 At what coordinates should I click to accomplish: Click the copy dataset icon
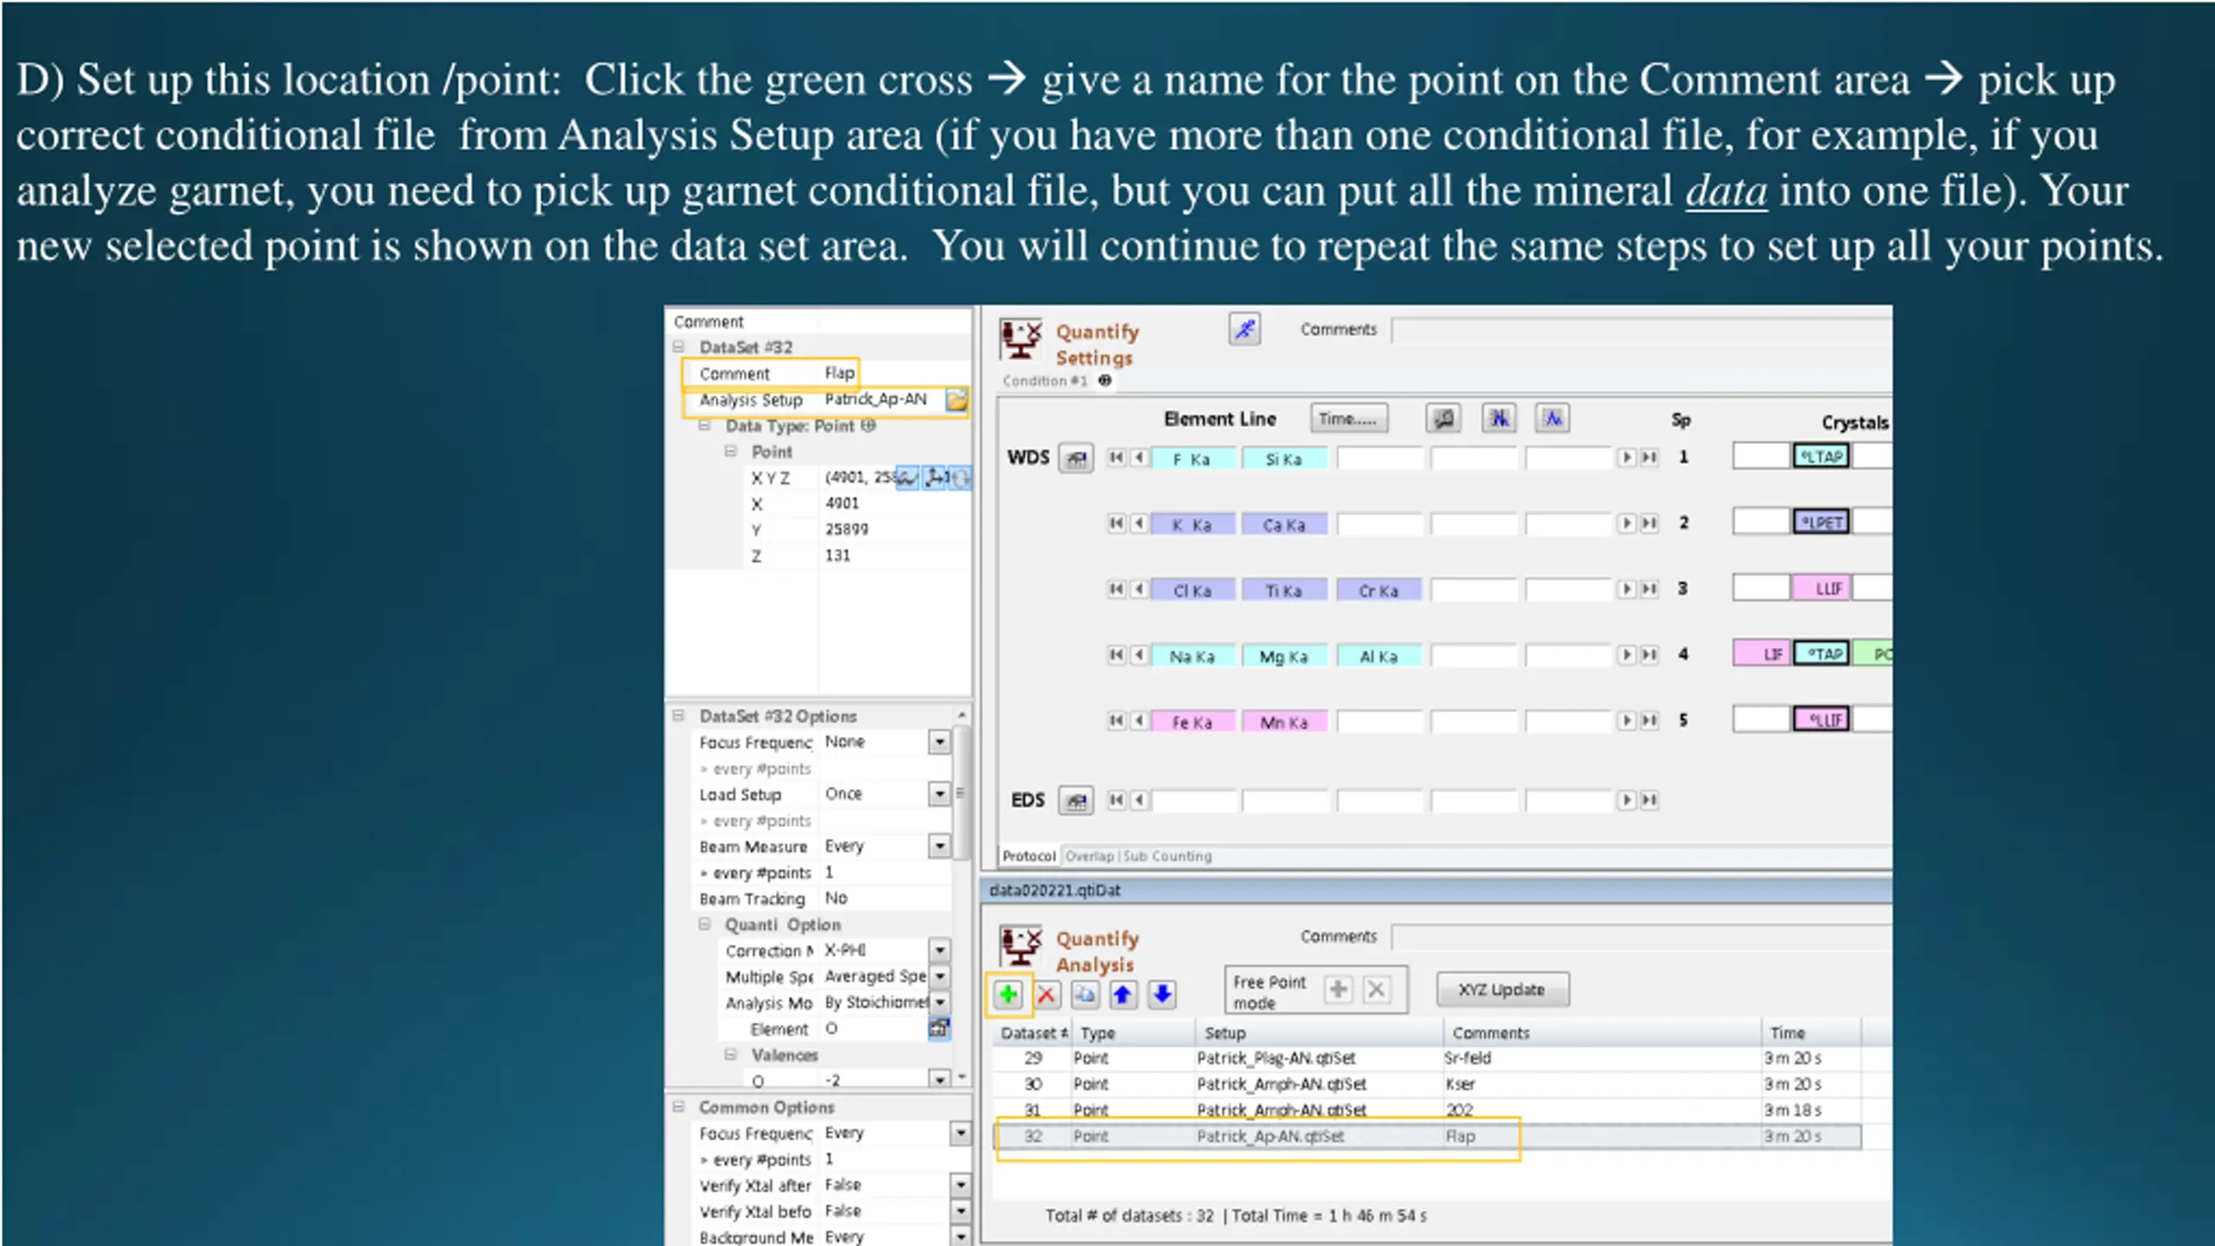(x=1084, y=994)
